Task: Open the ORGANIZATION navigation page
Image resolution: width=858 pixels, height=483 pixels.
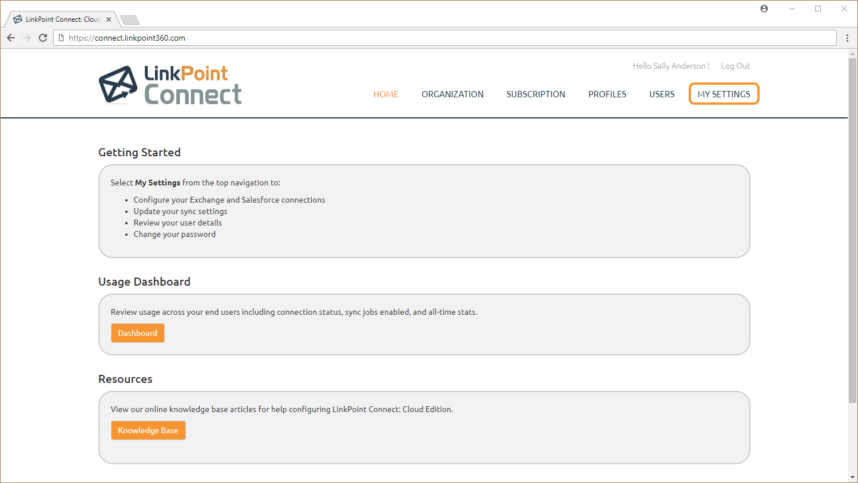Action: 452,94
